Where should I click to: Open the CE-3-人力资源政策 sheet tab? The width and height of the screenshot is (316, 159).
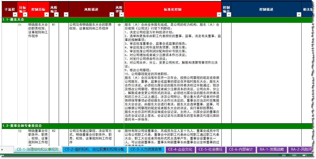pos(146,149)
